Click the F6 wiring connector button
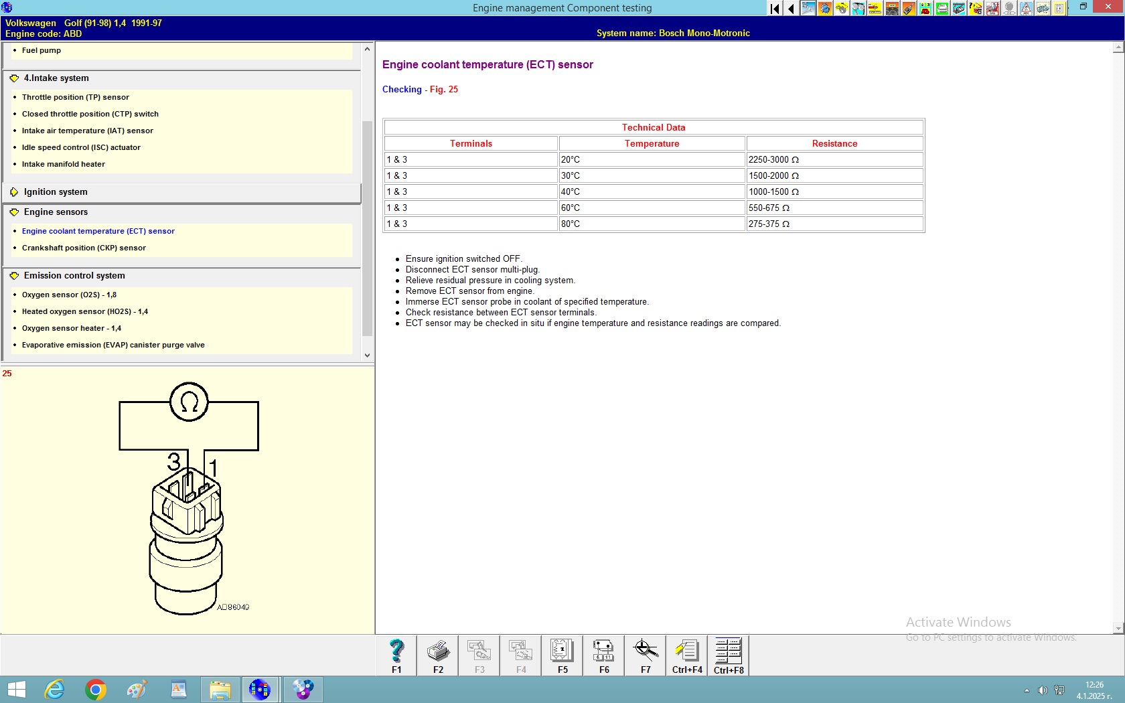Viewport: 1125px width, 703px height. [x=603, y=655]
